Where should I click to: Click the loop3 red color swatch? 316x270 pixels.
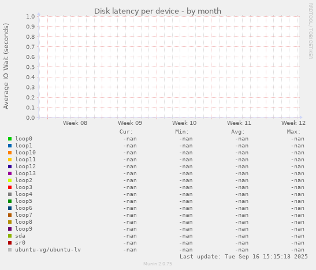[x=10, y=187]
